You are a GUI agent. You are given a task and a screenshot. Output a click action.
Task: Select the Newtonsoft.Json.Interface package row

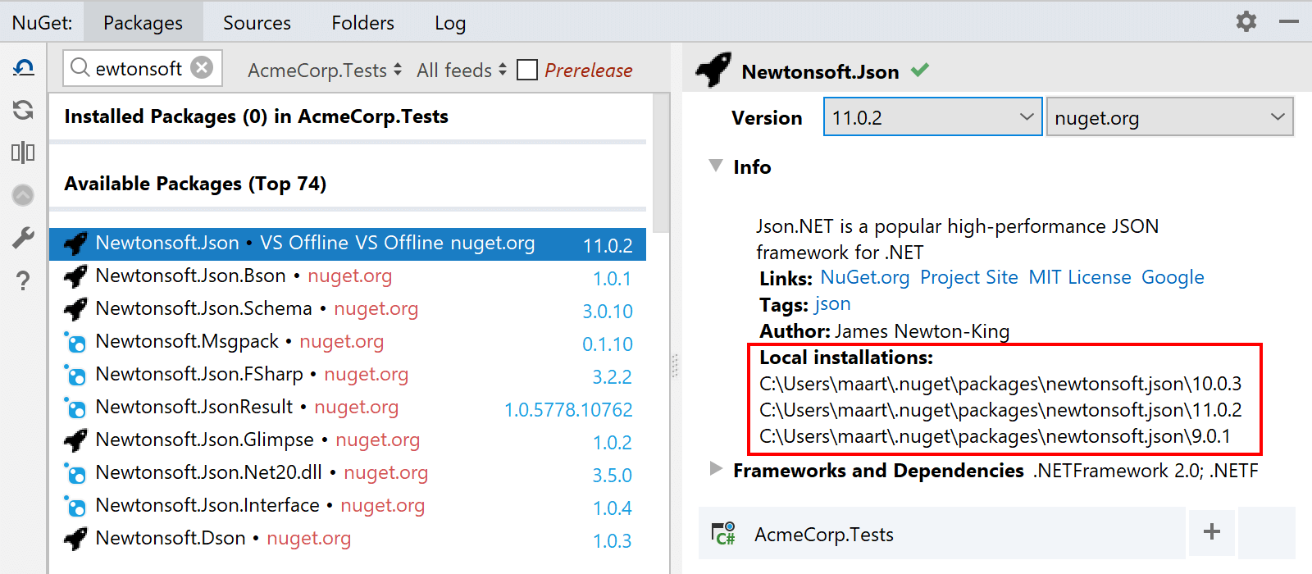[x=348, y=507]
